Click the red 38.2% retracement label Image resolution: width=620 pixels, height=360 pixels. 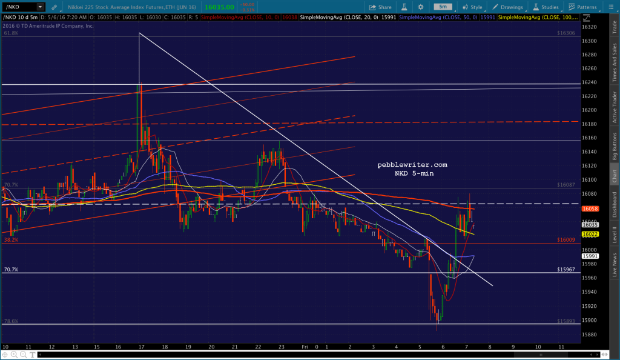(11, 240)
